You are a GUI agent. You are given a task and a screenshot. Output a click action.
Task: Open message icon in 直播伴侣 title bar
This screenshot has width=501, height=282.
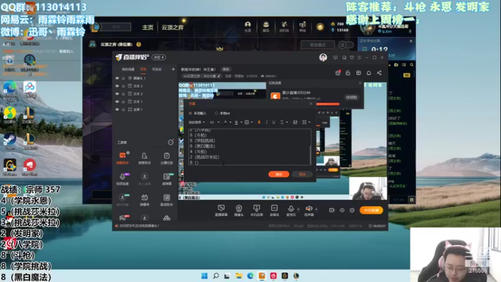point(335,58)
